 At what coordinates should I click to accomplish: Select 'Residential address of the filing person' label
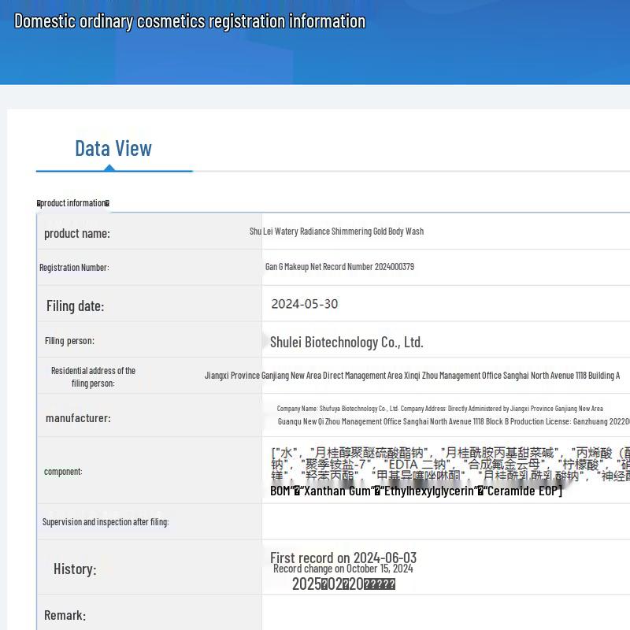point(93,376)
